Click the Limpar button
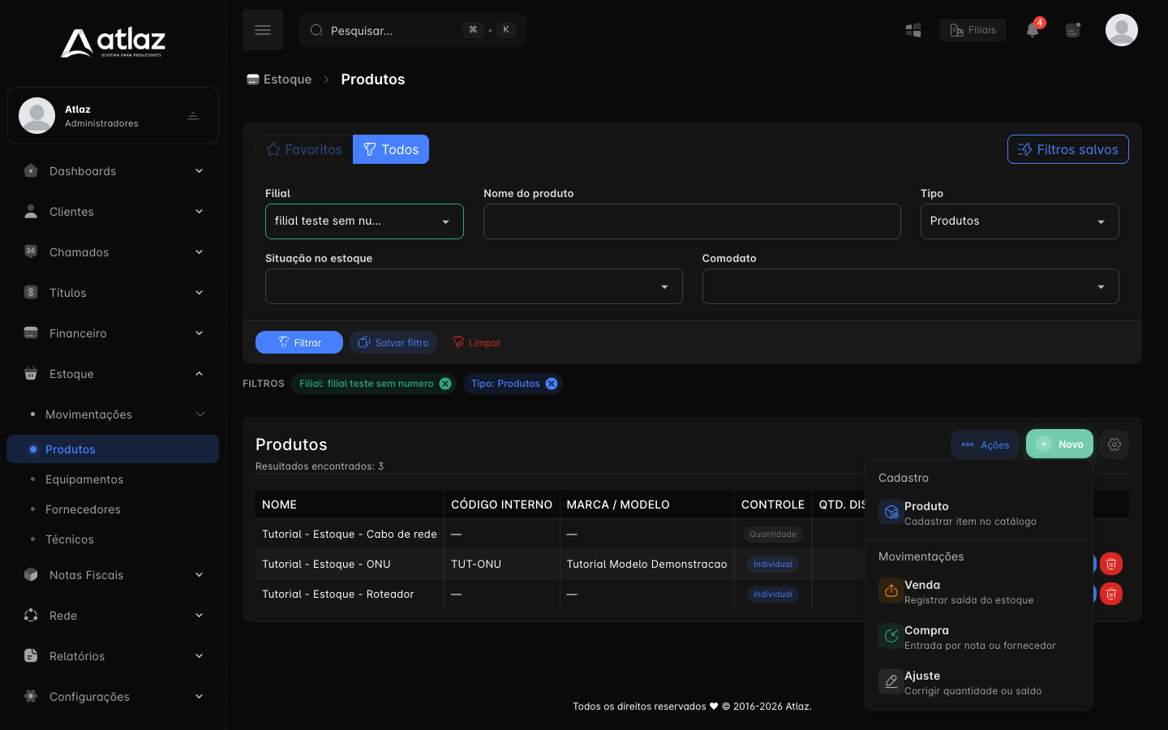The height and width of the screenshot is (730, 1168). point(476,342)
